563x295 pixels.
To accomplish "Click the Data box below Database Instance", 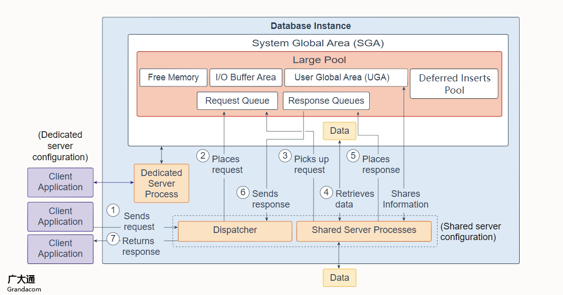I will (x=339, y=278).
